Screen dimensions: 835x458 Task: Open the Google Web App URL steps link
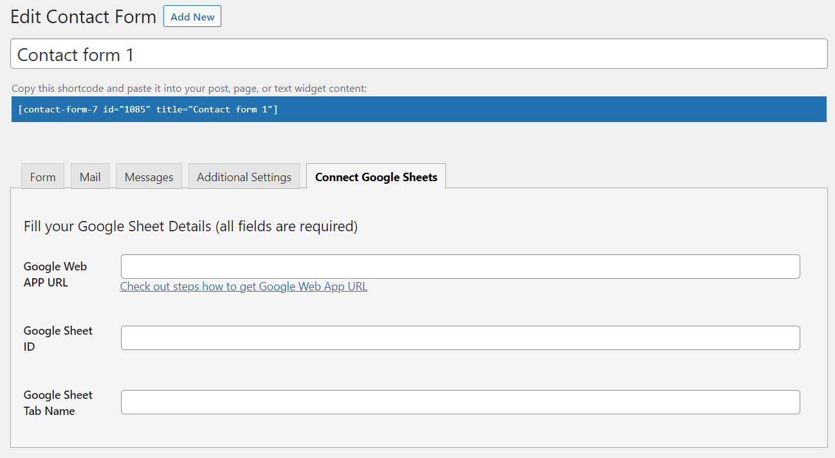[244, 286]
